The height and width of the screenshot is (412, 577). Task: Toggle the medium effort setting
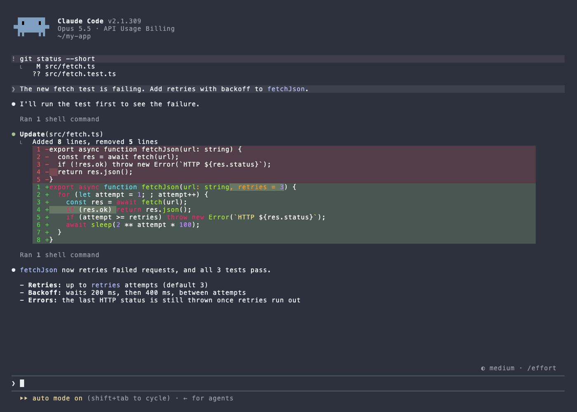point(502,368)
